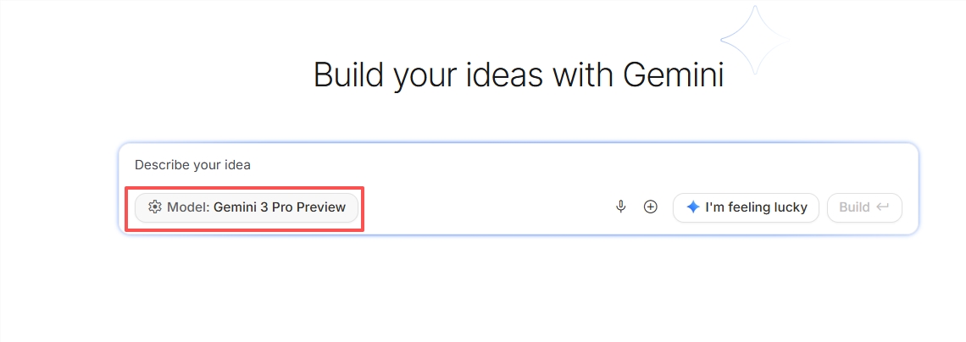Image resolution: width=966 pixels, height=342 pixels.
Task: Open the Model selector dropdown
Action: (246, 207)
